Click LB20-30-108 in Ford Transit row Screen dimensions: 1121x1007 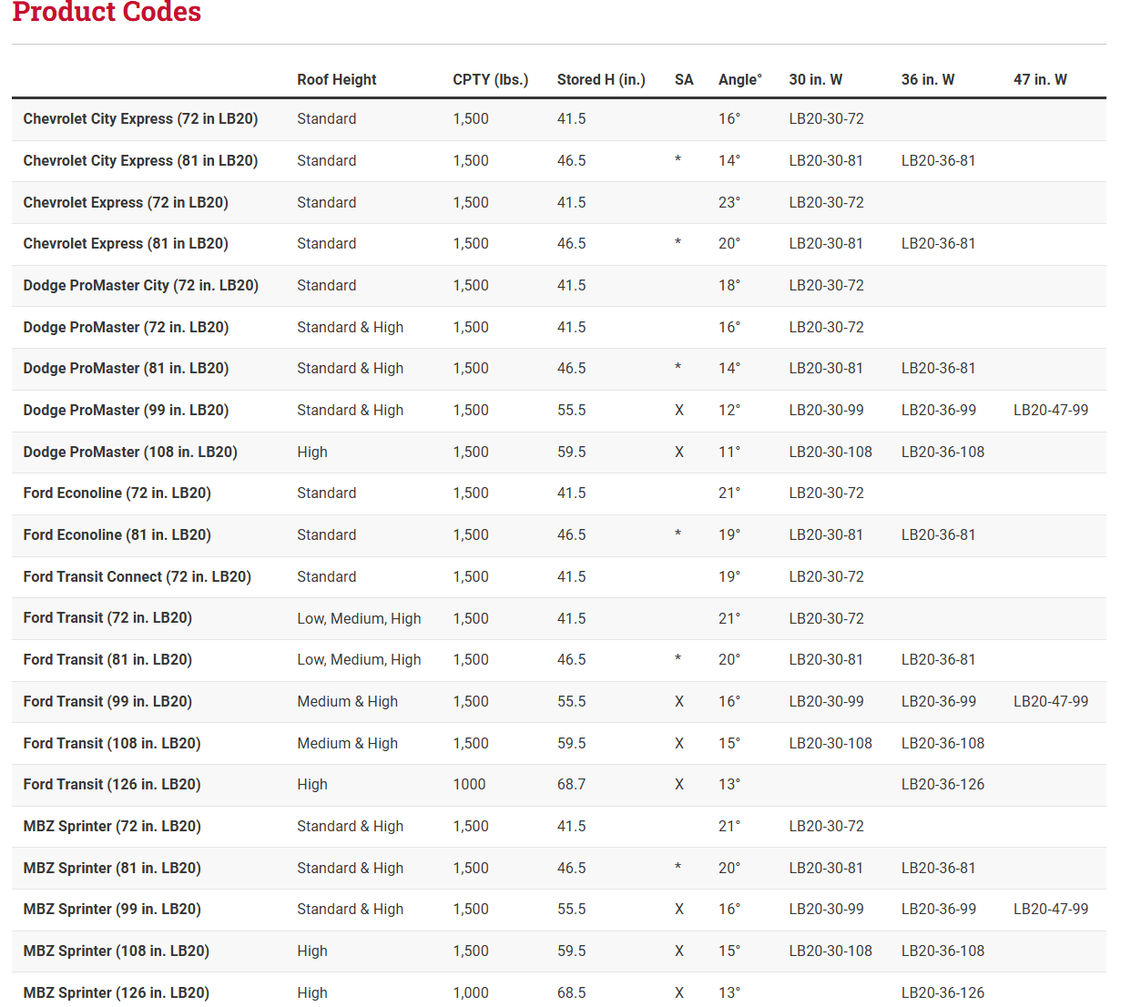(831, 744)
